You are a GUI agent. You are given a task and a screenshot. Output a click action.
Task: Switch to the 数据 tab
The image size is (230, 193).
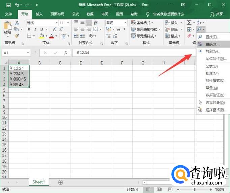(x=90, y=14)
